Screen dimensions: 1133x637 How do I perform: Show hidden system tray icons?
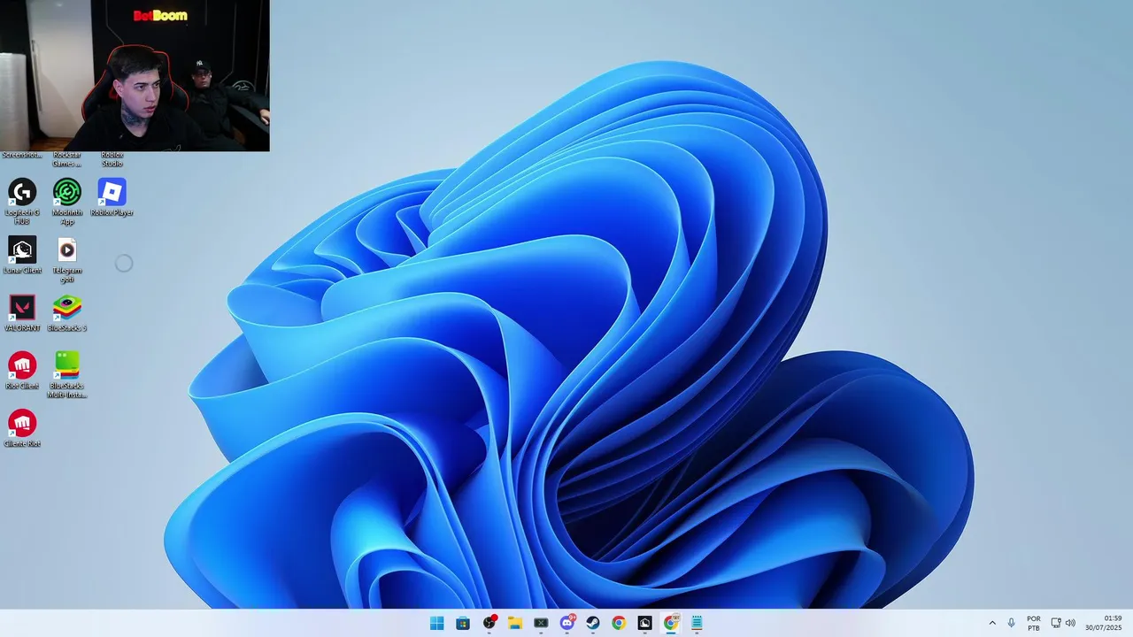click(x=992, y=623)
